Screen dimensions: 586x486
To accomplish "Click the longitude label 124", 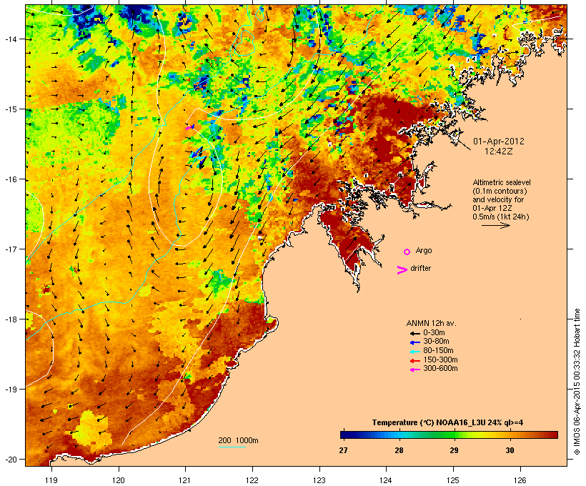I will (386, 480).
